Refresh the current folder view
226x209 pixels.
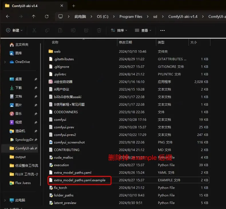pyautogui.click(x=47, y=17)
